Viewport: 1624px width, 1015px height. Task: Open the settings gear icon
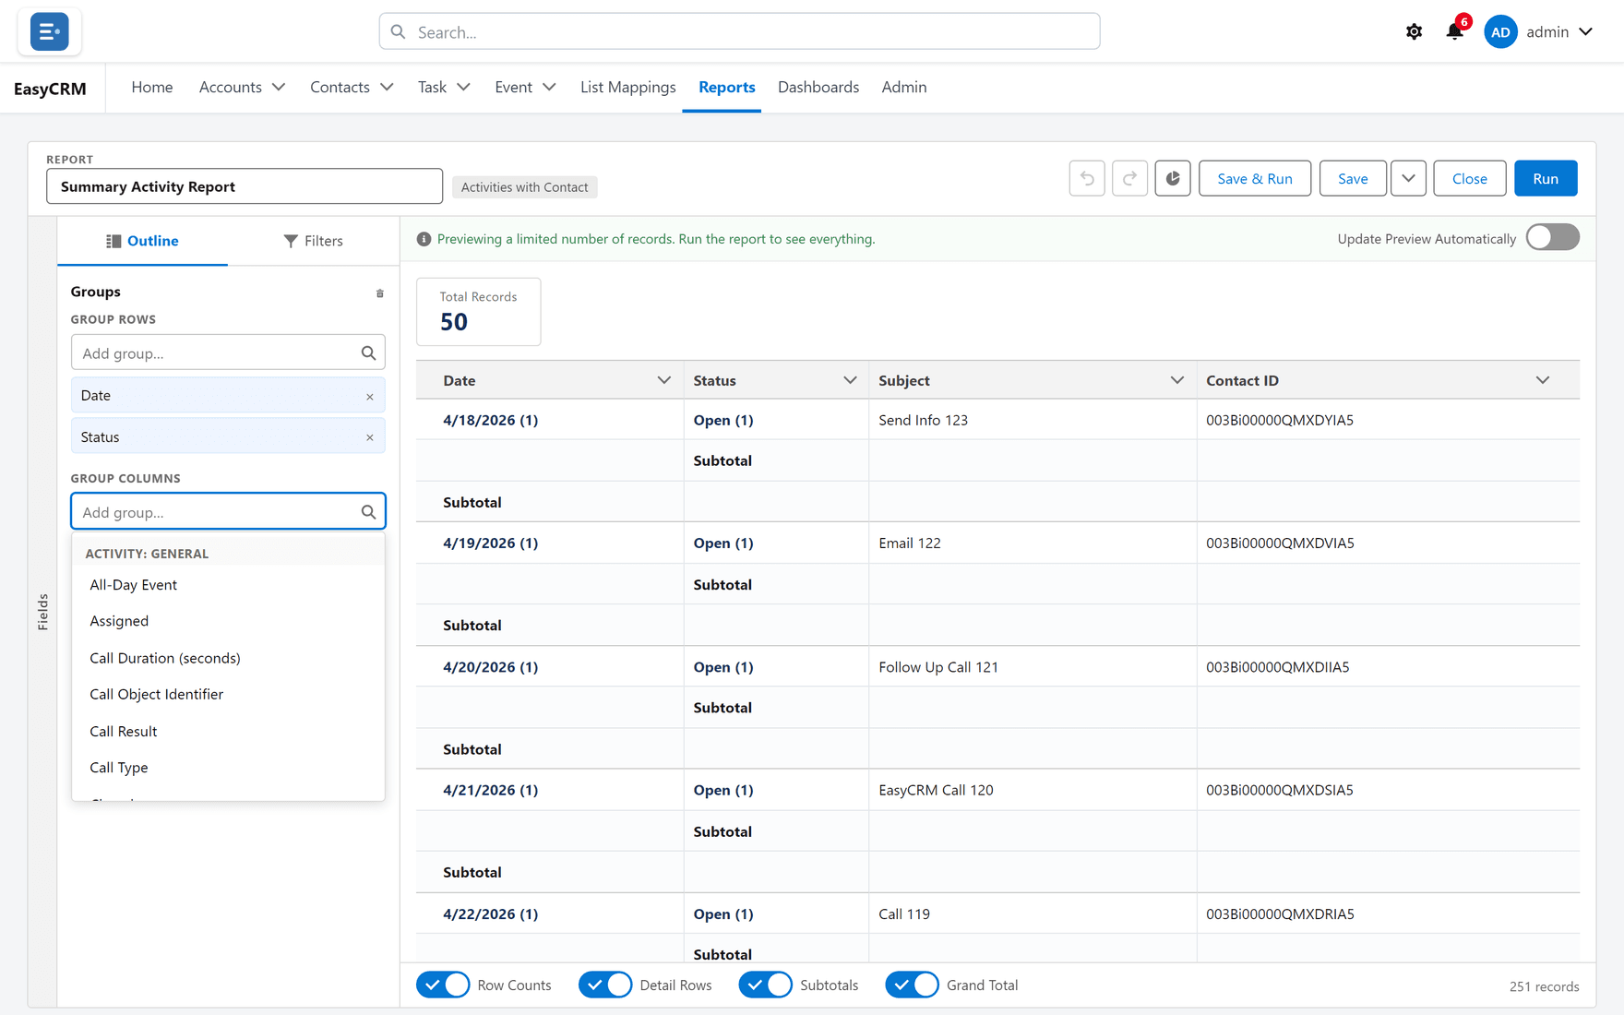pos(1414,32)
